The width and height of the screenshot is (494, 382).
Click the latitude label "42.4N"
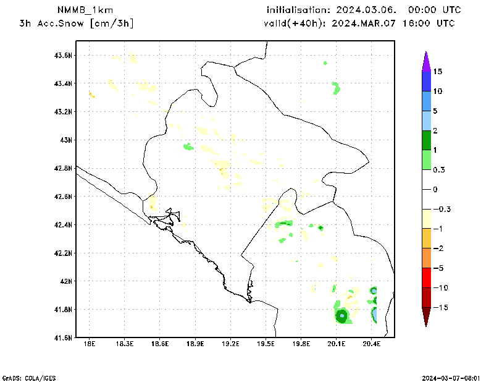[x=63, y=225]
